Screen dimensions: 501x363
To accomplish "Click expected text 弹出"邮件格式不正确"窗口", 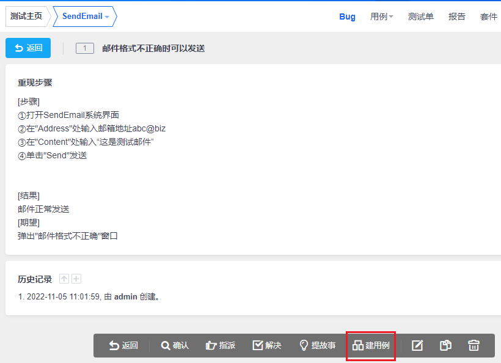I will click(x=68, y=236).
